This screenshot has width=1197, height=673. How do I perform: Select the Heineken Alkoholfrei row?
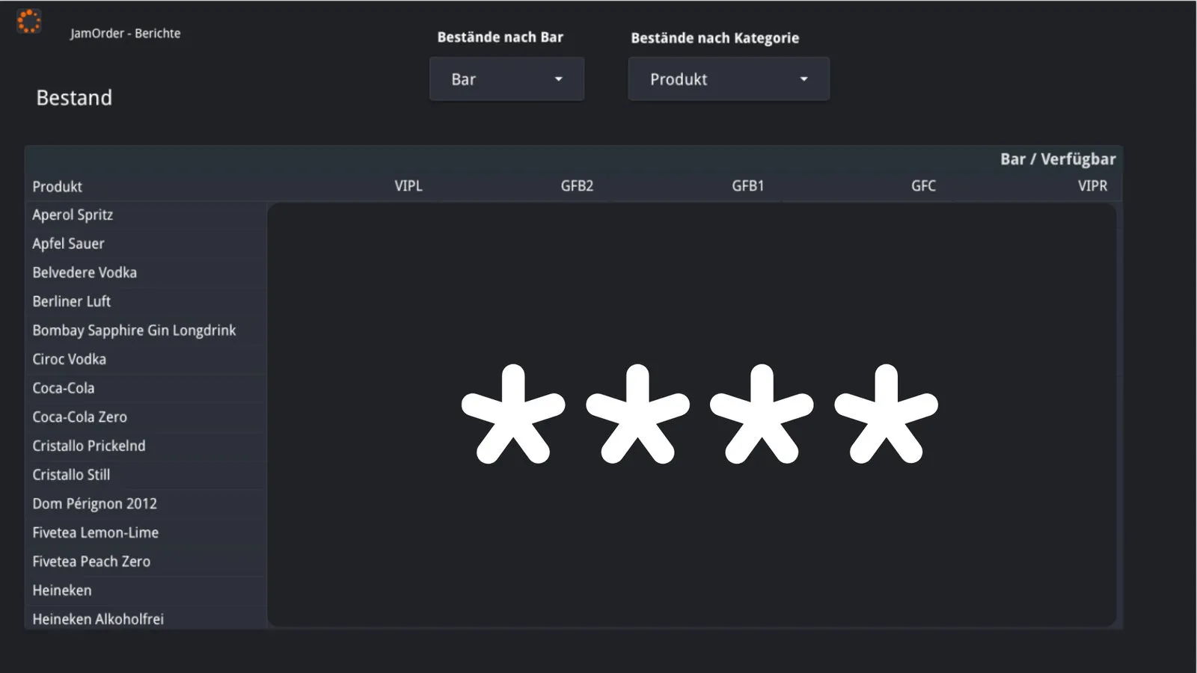pos(146,618)
